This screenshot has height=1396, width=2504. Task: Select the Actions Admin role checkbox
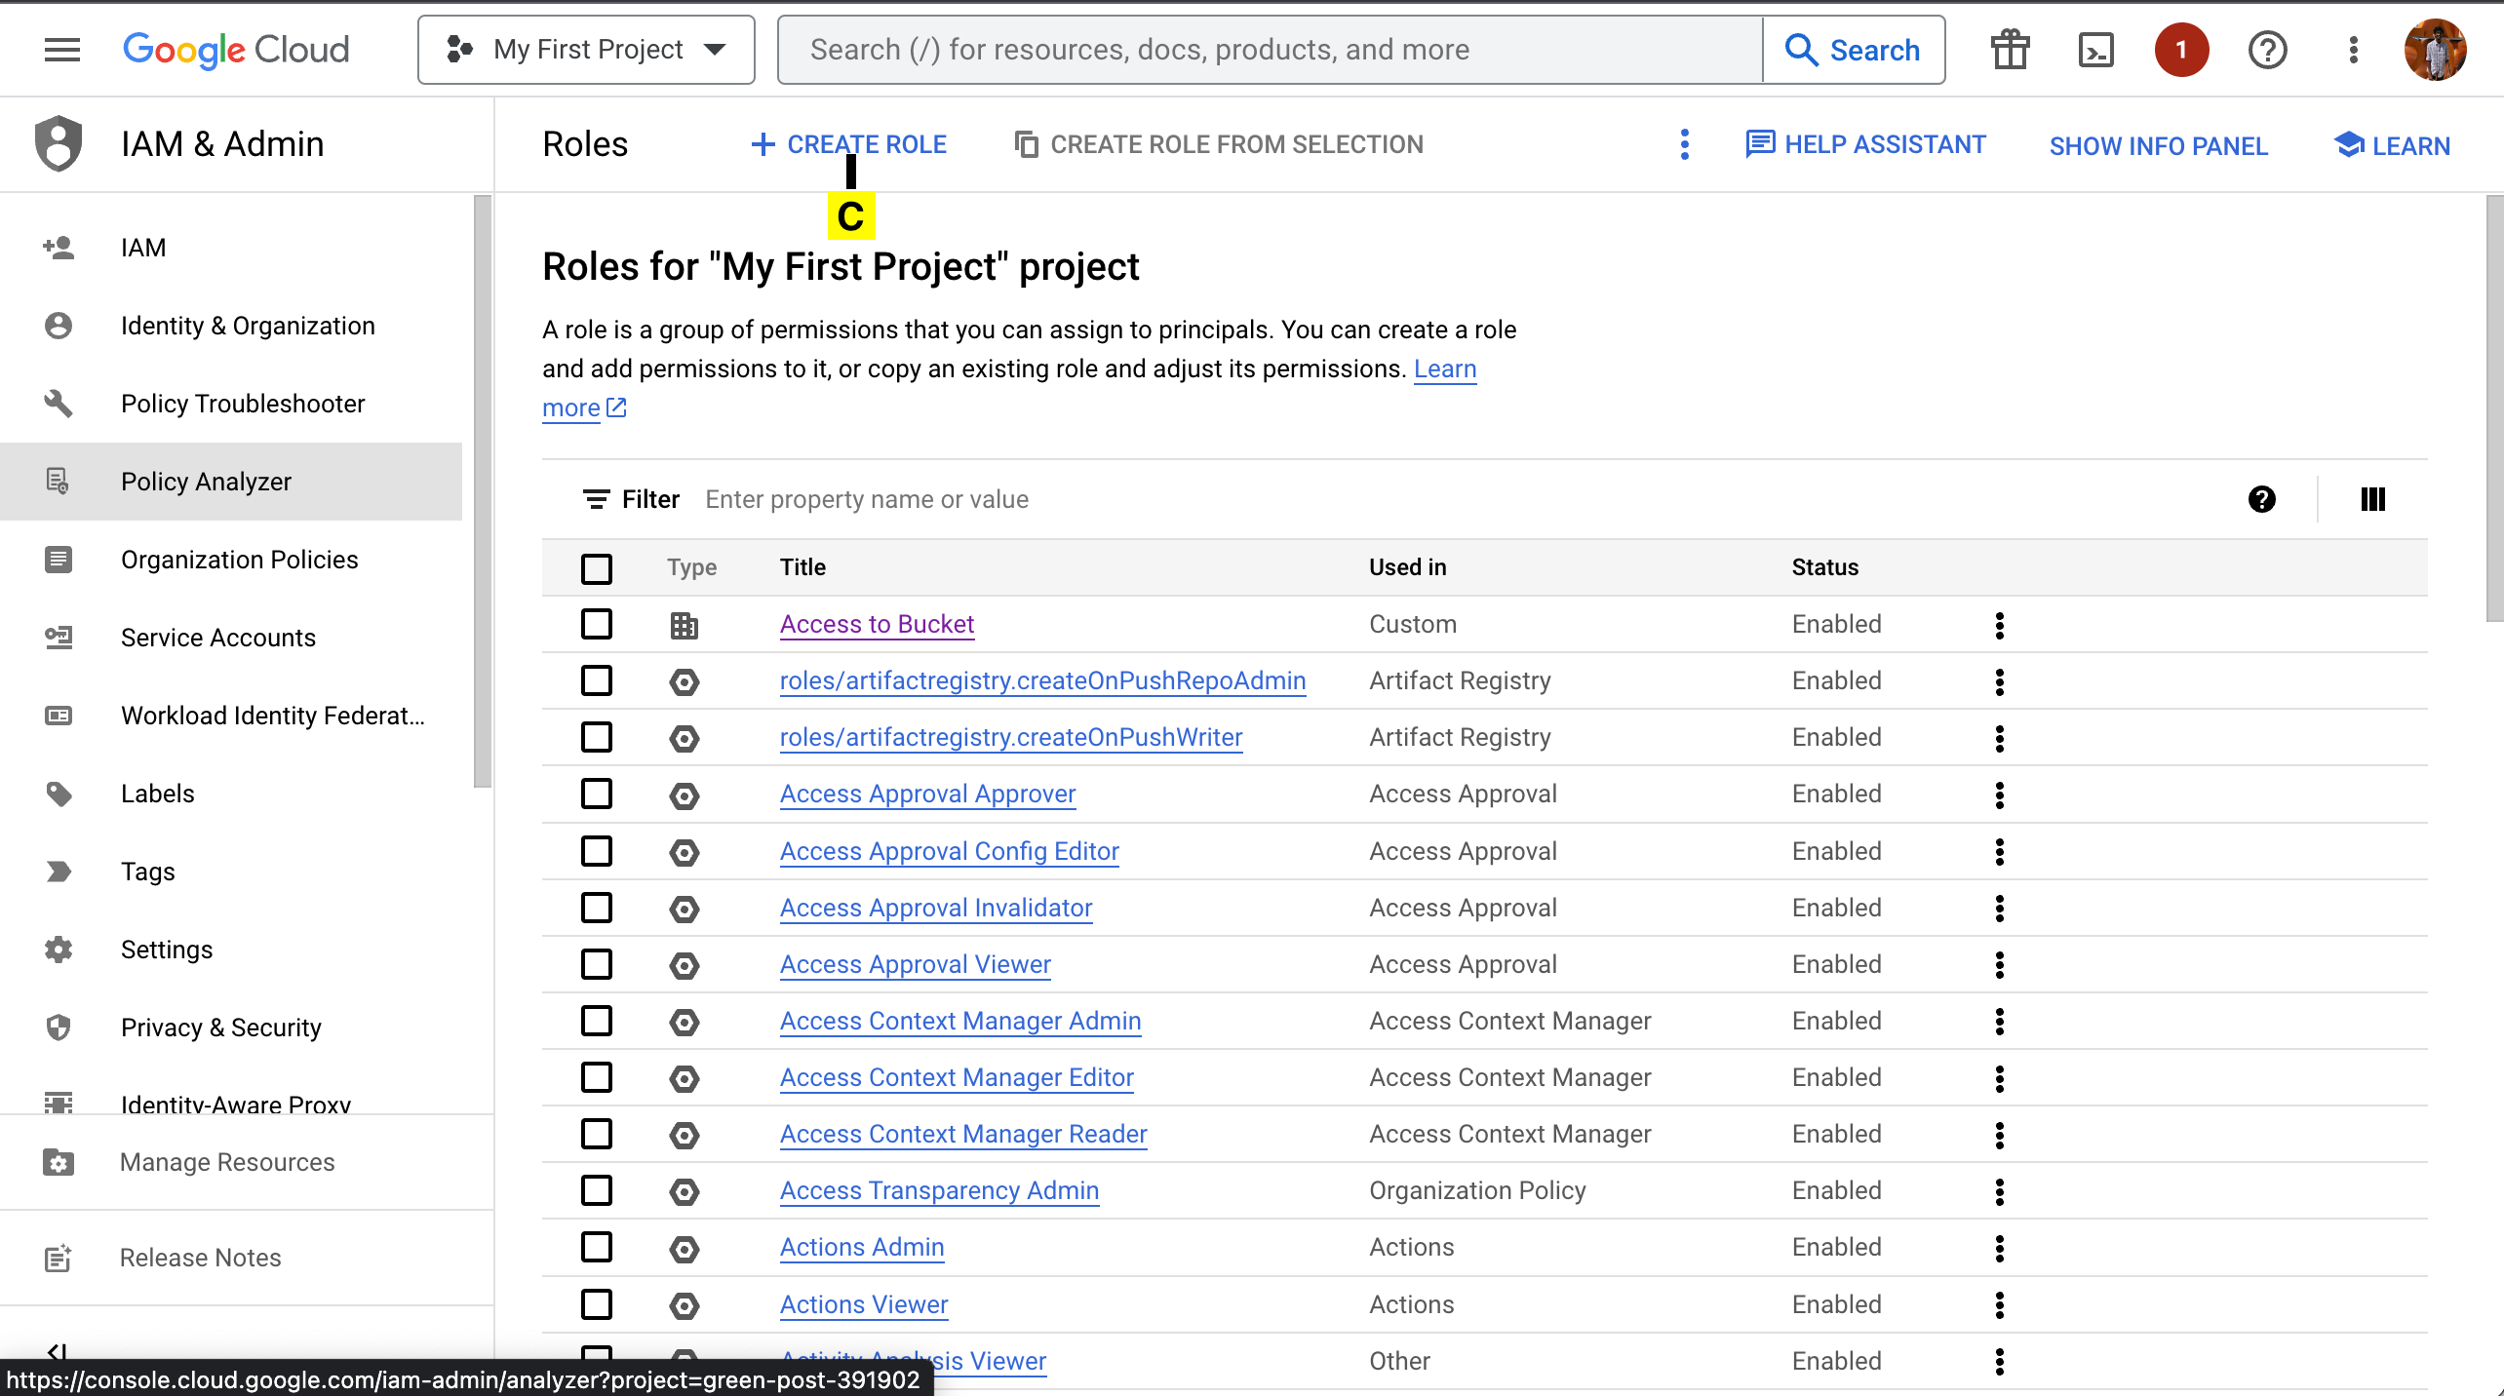click(x=597, y=1247)
